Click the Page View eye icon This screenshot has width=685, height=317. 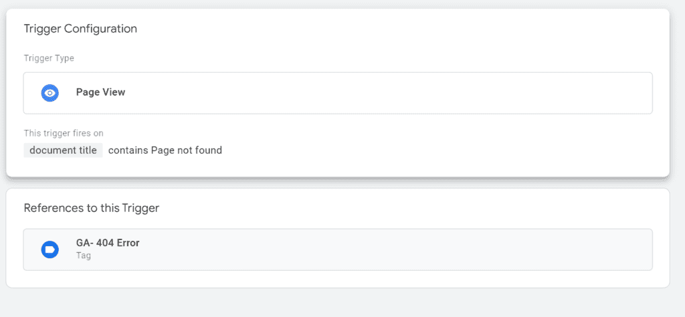coord(50,93)
